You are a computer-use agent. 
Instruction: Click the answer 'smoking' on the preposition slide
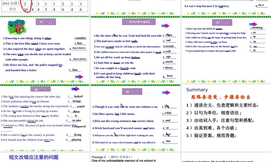tap(257, 28)
